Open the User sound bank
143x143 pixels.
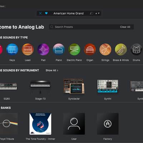[74, 124]
